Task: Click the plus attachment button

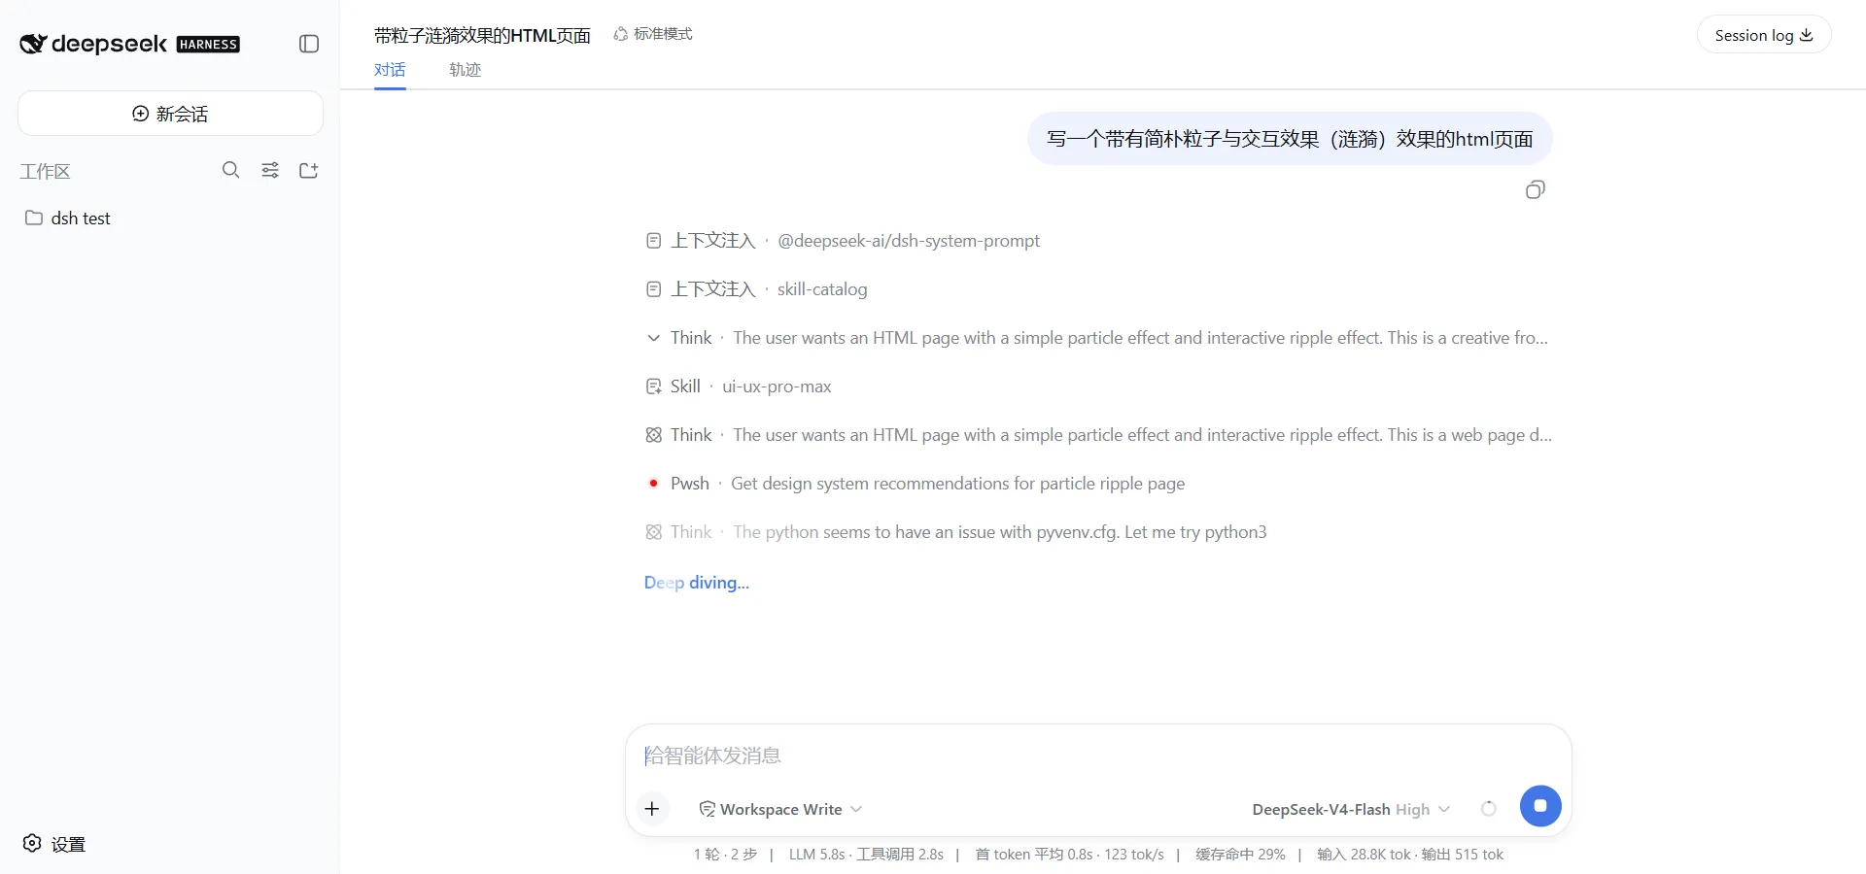Action: pos(652,808)
